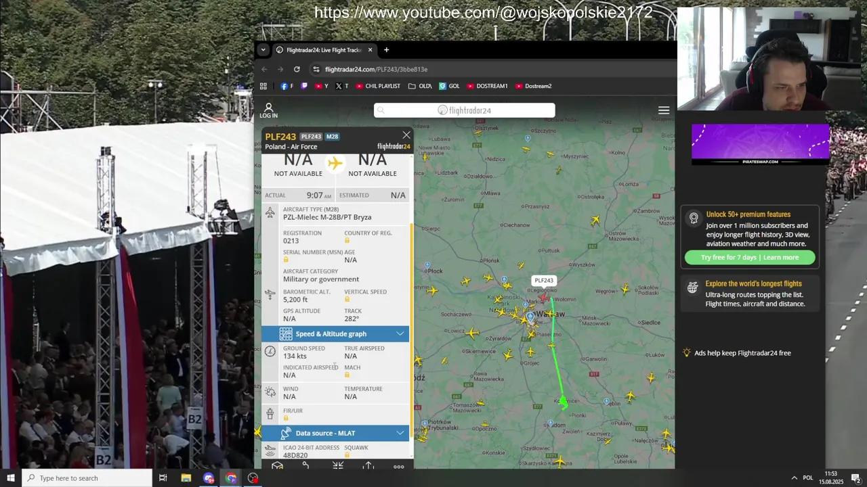
Task: Click the ground speed 134 kts value
Action: click(x=295, y=356)
